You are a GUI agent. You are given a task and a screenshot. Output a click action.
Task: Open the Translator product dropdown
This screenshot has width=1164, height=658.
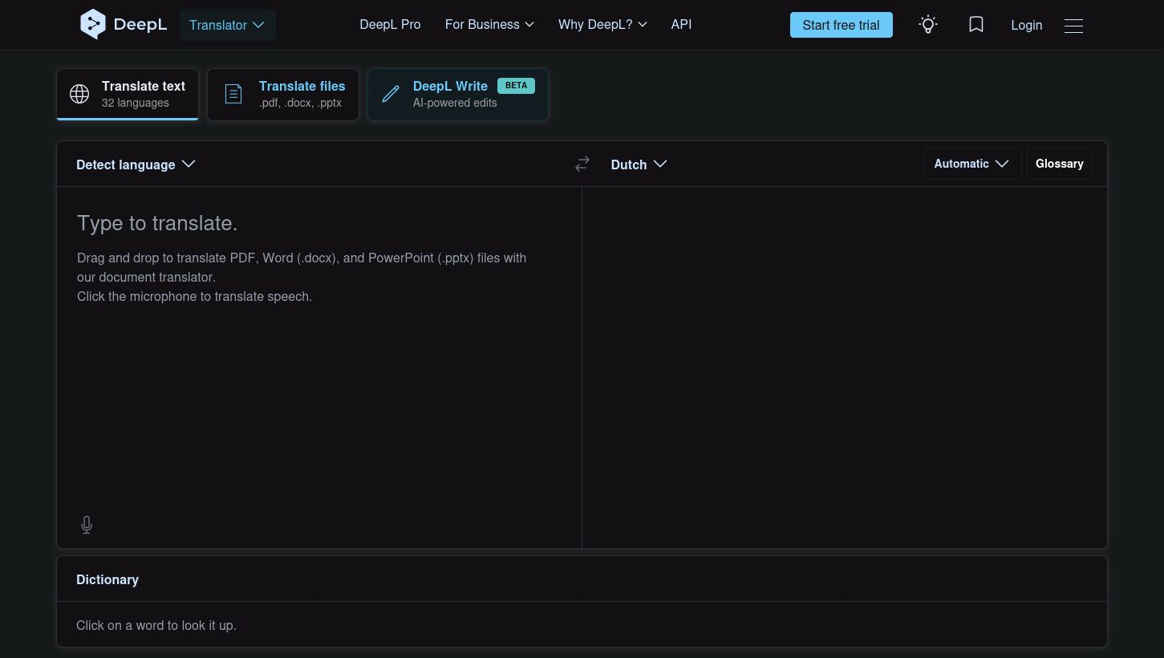[x=227, y=25]
